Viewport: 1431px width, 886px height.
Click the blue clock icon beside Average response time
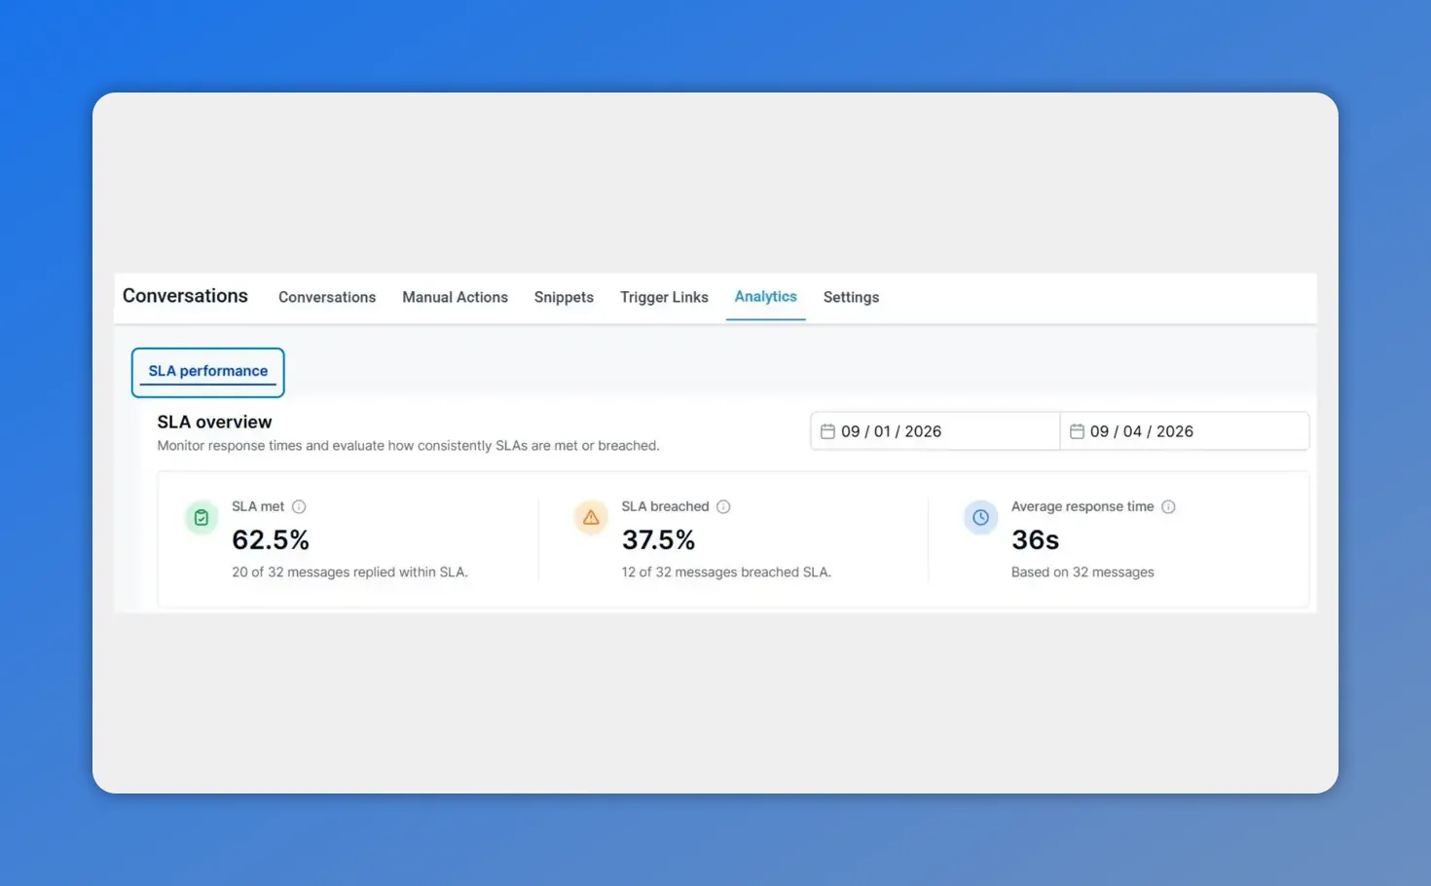(980, 517)
